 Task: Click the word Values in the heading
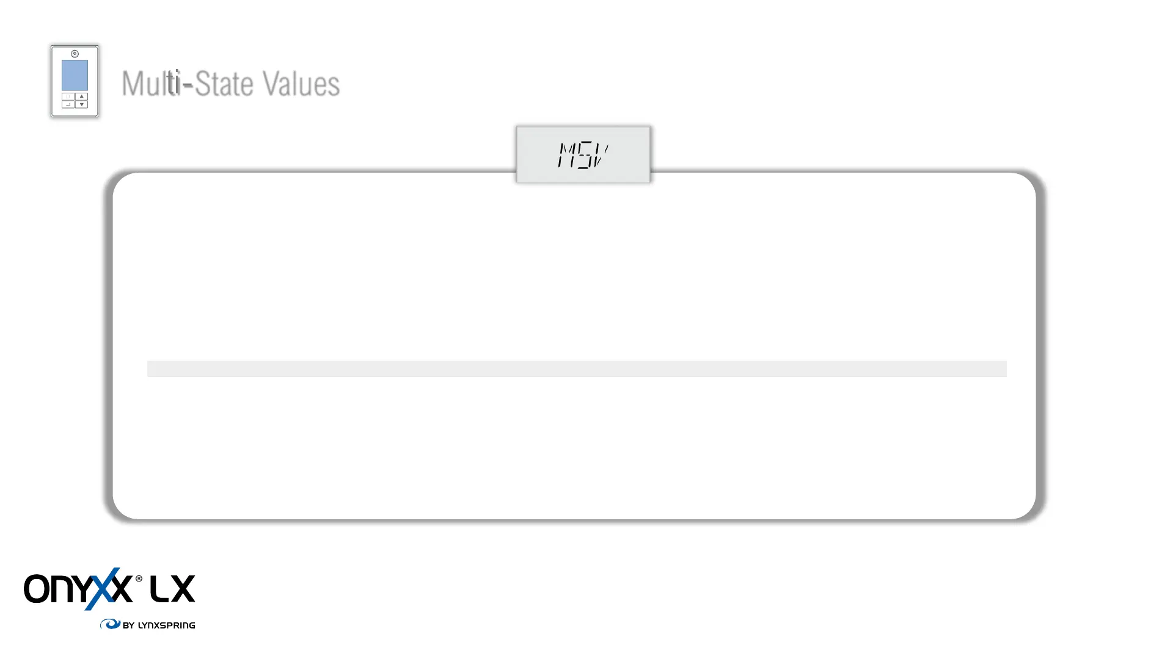tap(301, 84)
